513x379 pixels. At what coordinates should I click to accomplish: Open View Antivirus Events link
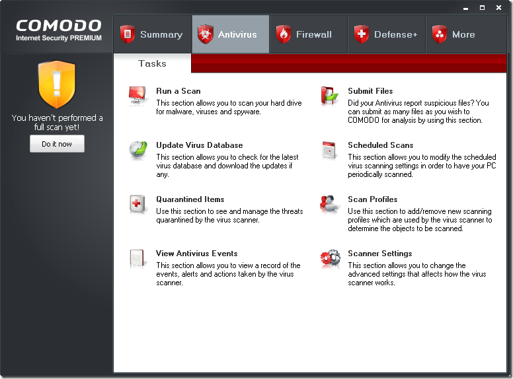point(196,254)
